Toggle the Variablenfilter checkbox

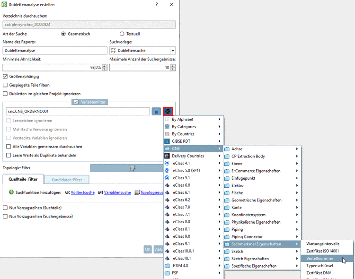[76, 102]
